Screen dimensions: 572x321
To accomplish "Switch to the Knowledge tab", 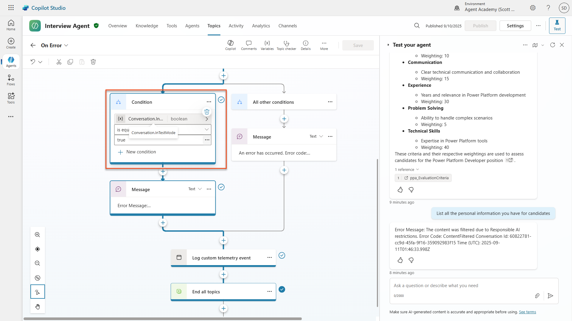I will coord(147,26).
